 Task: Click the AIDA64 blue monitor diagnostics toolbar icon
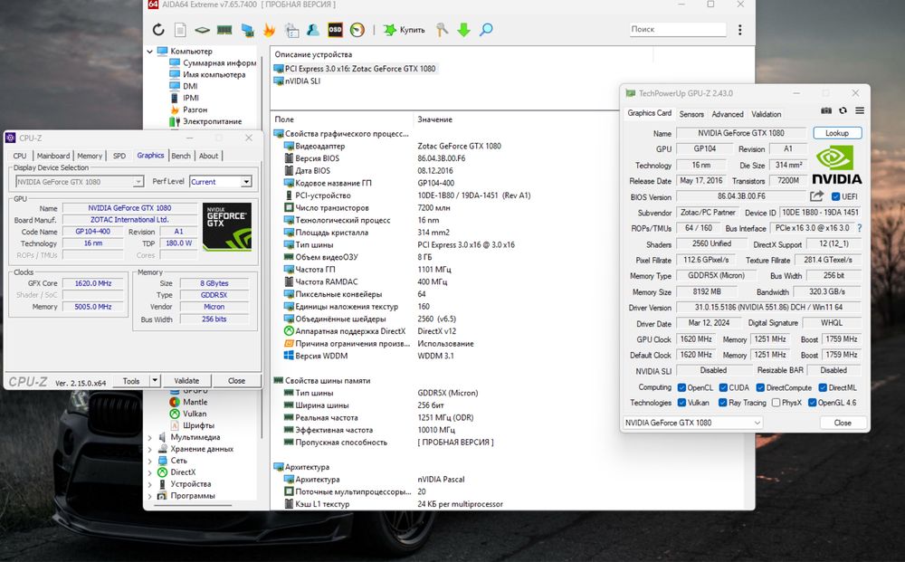(x=247, y=30)
